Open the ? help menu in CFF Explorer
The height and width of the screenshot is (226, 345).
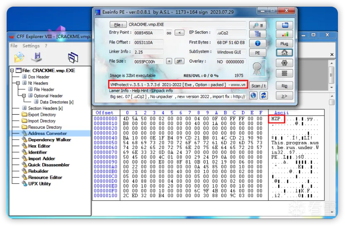(x=46, y=46)
